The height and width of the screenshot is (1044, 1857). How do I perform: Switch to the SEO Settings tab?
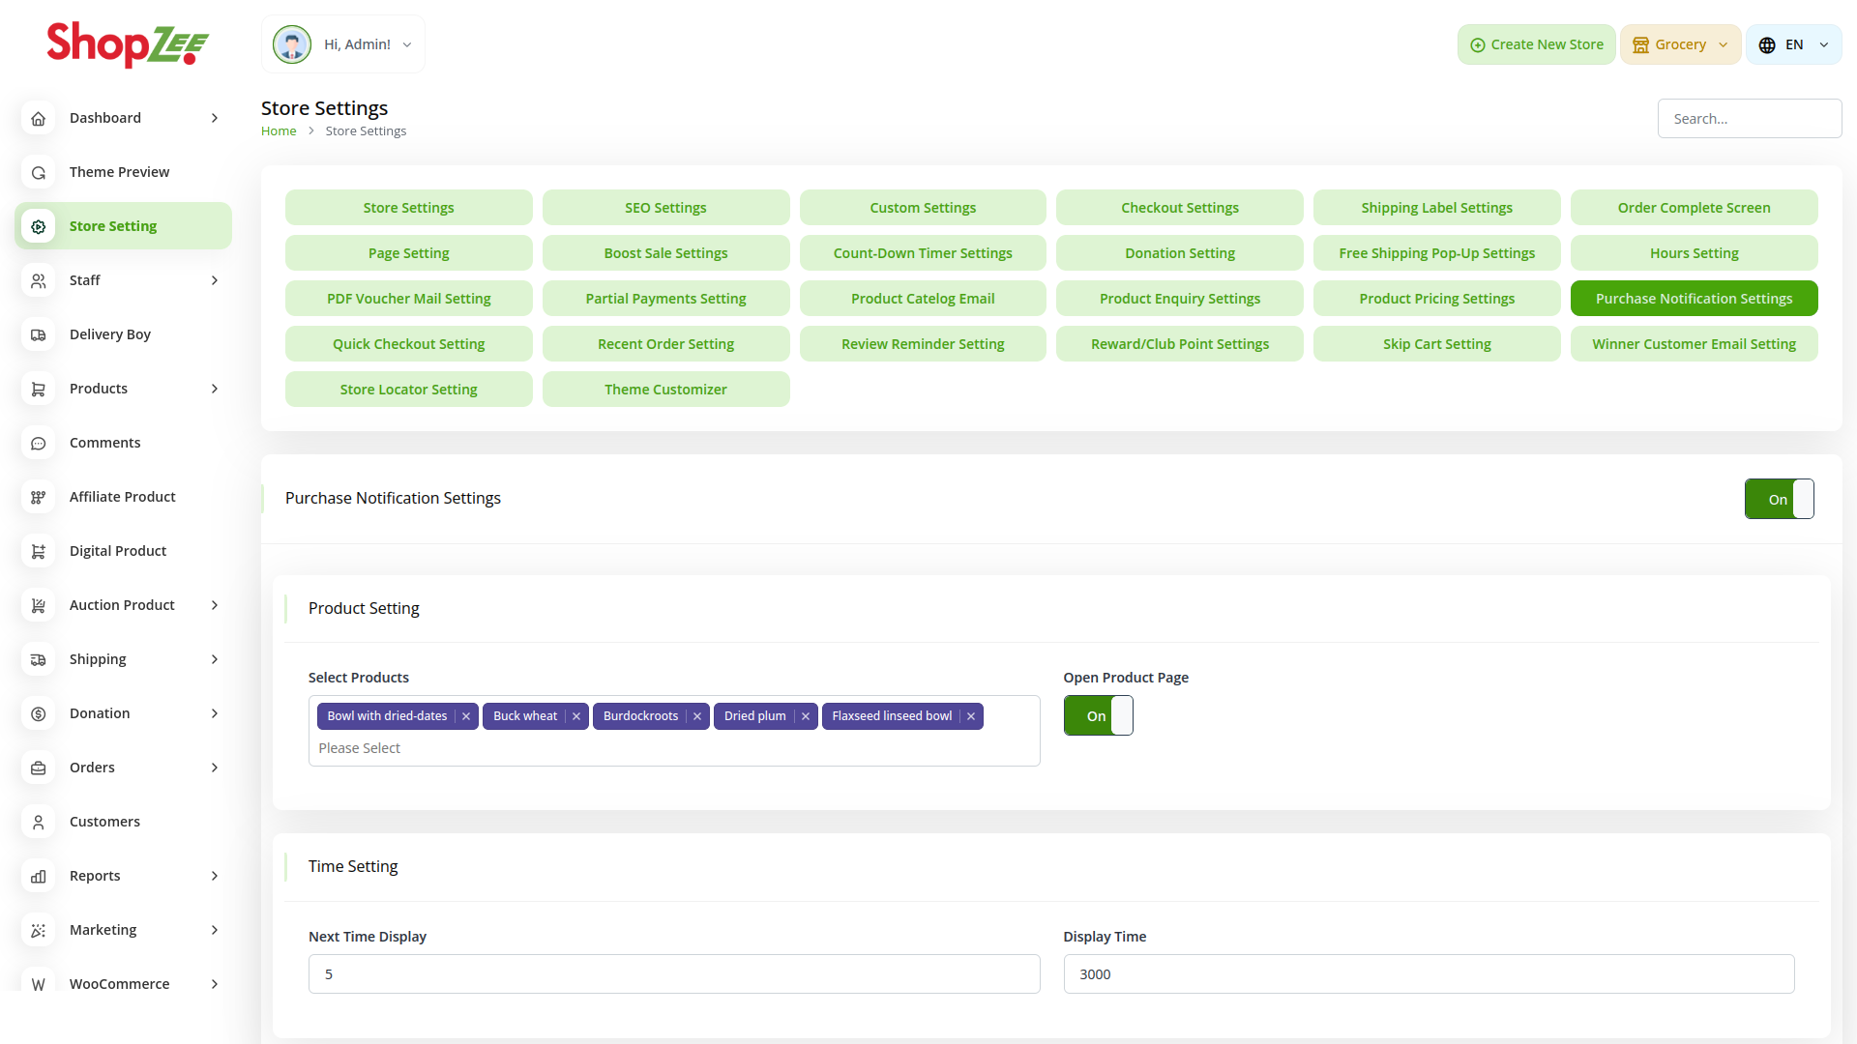665,208
